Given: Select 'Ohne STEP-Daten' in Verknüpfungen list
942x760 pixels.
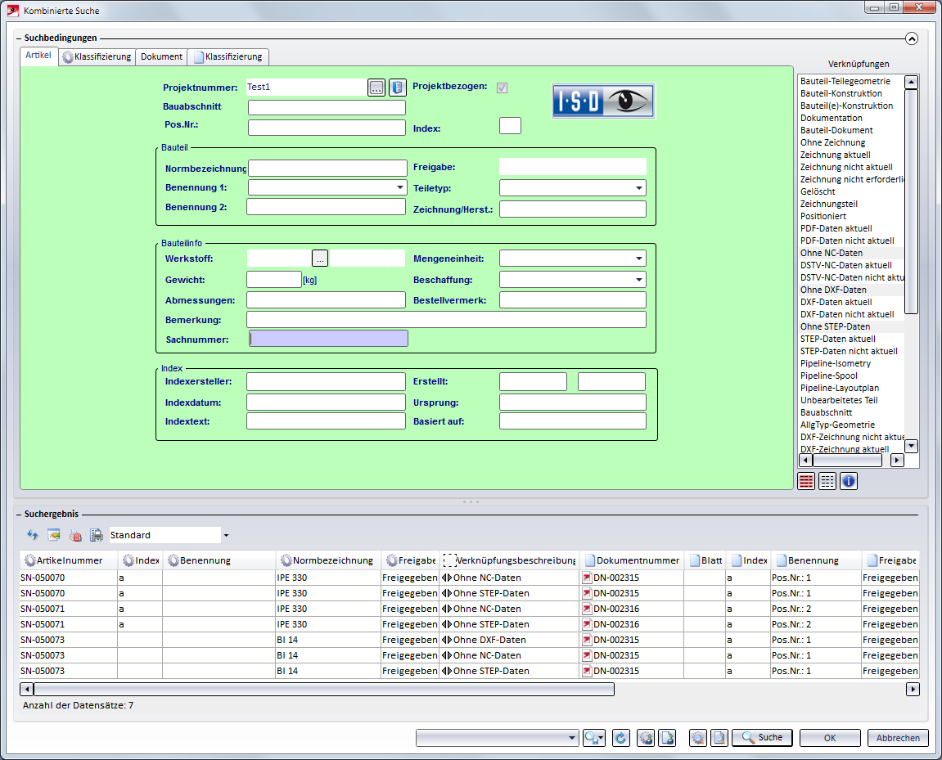Looking at the screenshot, I should coord(835,326).
